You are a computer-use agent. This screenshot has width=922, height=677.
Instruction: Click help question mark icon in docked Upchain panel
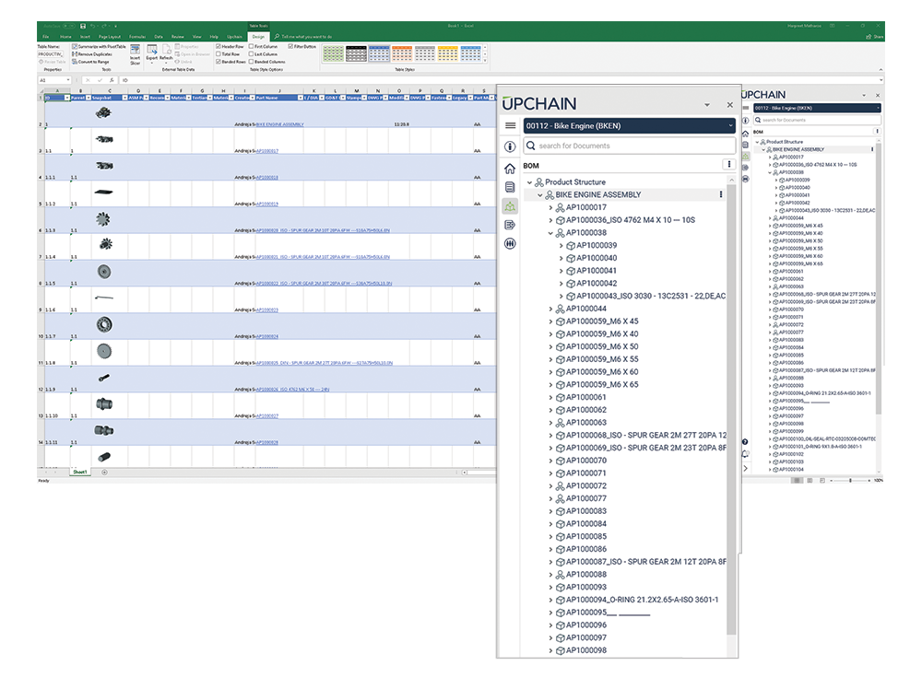[745, 441]
